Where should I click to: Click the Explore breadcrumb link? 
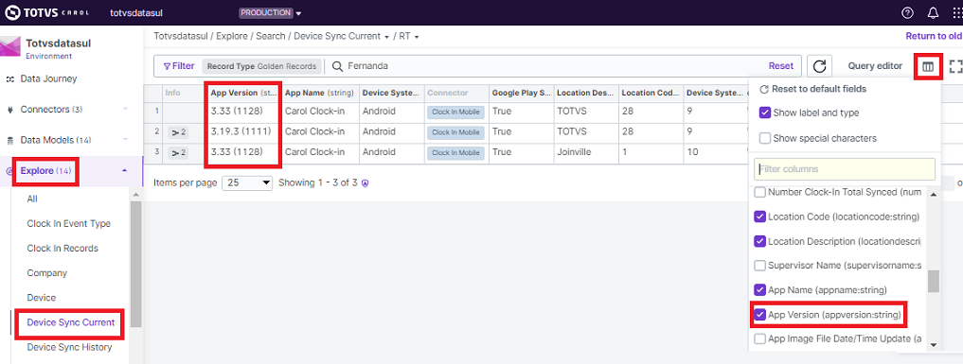coord(232,36)
